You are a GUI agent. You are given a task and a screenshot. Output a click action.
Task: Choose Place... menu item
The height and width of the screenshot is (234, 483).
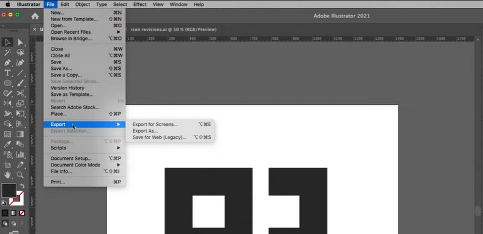85,114
